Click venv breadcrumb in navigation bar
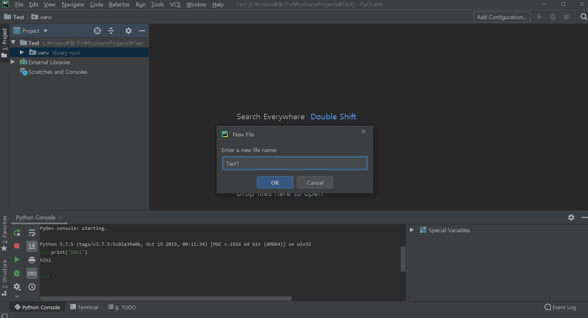588x318 pixels. click(x=42, y=17)
